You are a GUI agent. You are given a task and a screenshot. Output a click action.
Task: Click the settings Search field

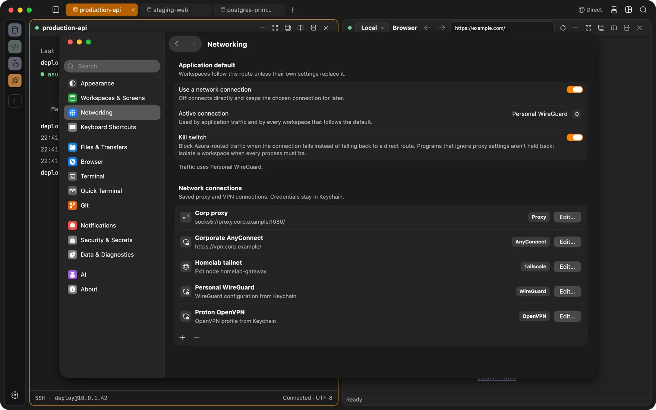(x=112, y=66)
